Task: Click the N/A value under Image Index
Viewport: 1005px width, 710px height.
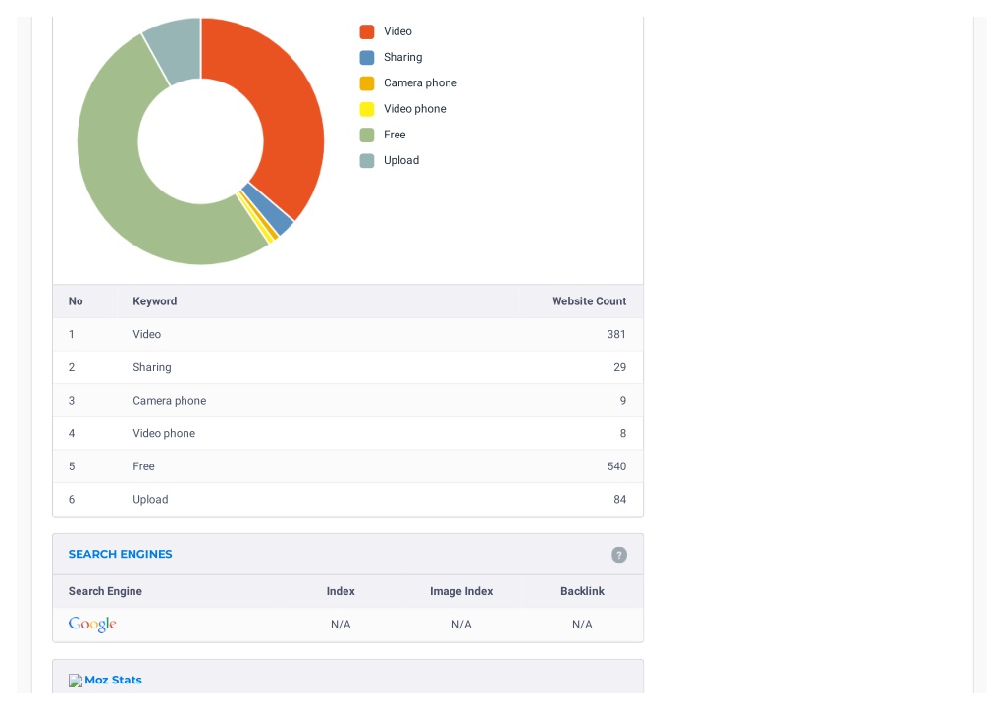Action: click(x=461, y=624)
